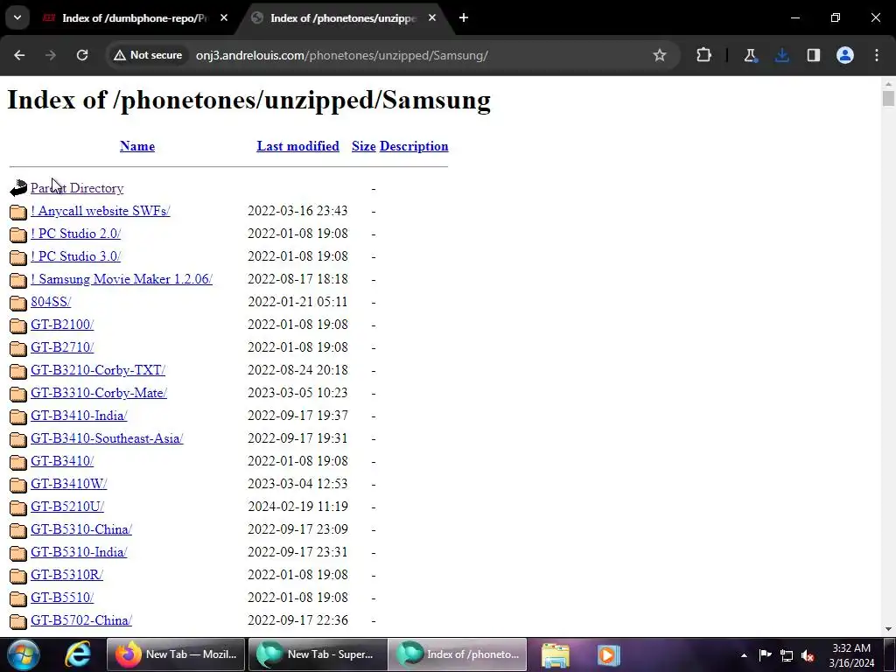Click the Not secure site info badge

coord(148,55)
